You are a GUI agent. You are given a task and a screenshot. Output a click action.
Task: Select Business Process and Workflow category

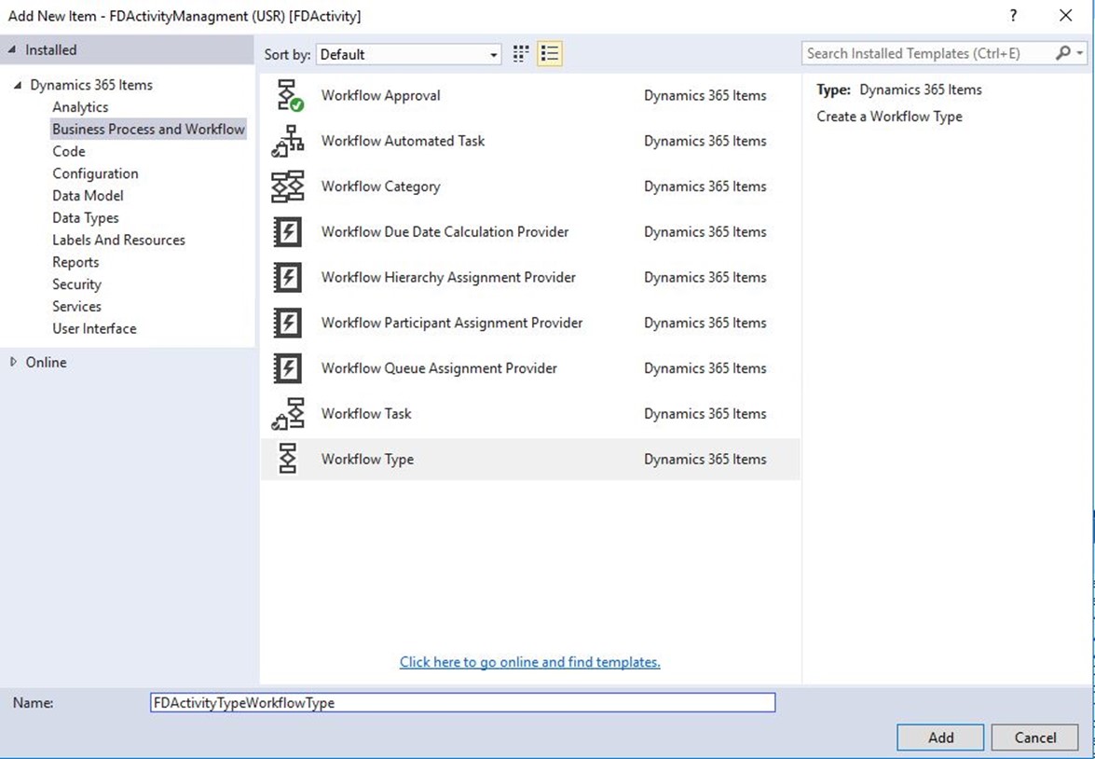(x=149, y=130)
